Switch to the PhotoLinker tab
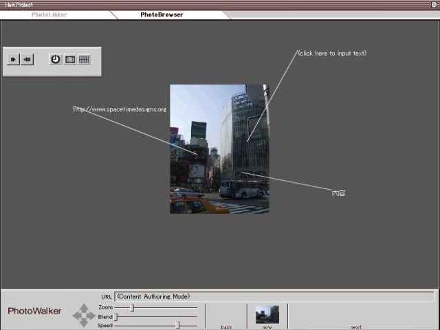440x330 pixels. tap(49, 14)
